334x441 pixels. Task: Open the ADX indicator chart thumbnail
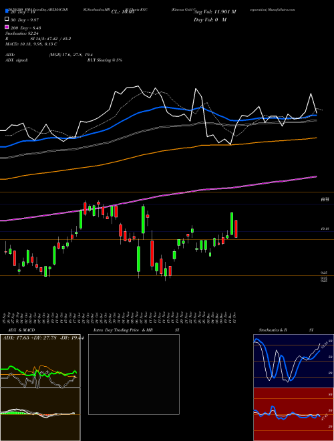40,361
